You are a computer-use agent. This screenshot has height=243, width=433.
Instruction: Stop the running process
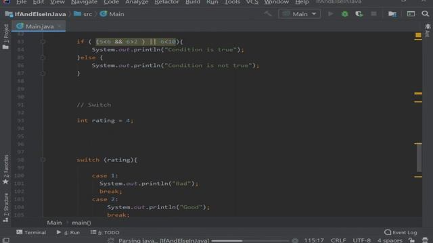pos(373,13)
